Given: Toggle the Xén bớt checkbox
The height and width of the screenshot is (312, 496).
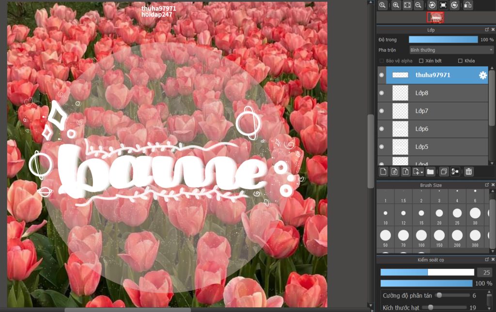Looking at the screenshot, I should [421, 60].
